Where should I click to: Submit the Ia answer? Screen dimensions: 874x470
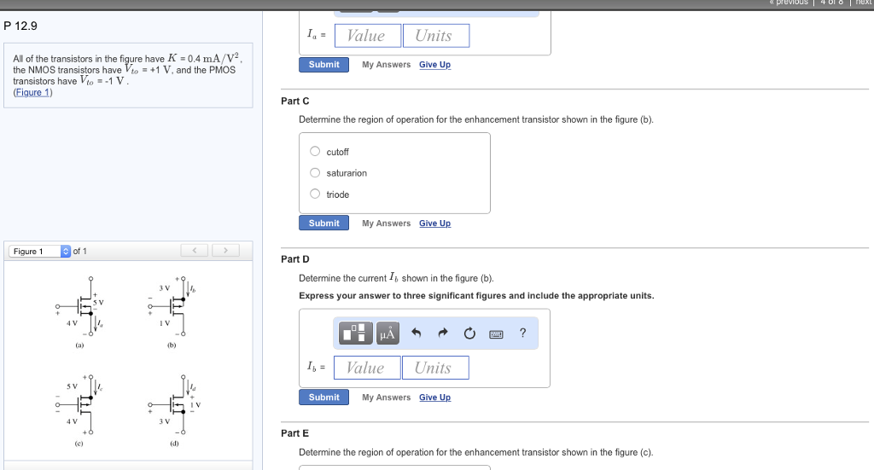coord(323,65)
